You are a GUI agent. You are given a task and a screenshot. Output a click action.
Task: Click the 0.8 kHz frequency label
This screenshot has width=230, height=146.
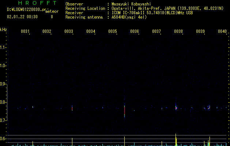click(3, 102)
